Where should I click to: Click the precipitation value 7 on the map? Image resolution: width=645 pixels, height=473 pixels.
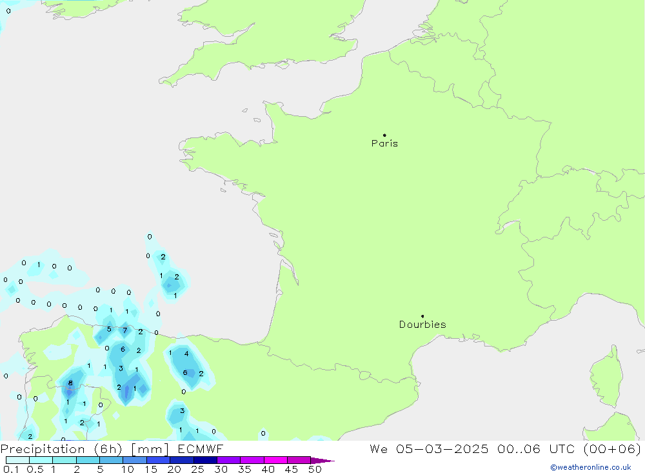click(125, 330)
